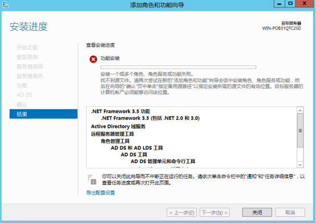The image size is (316, 223).
Task: Maximize the wizard window
Action: 290,3
